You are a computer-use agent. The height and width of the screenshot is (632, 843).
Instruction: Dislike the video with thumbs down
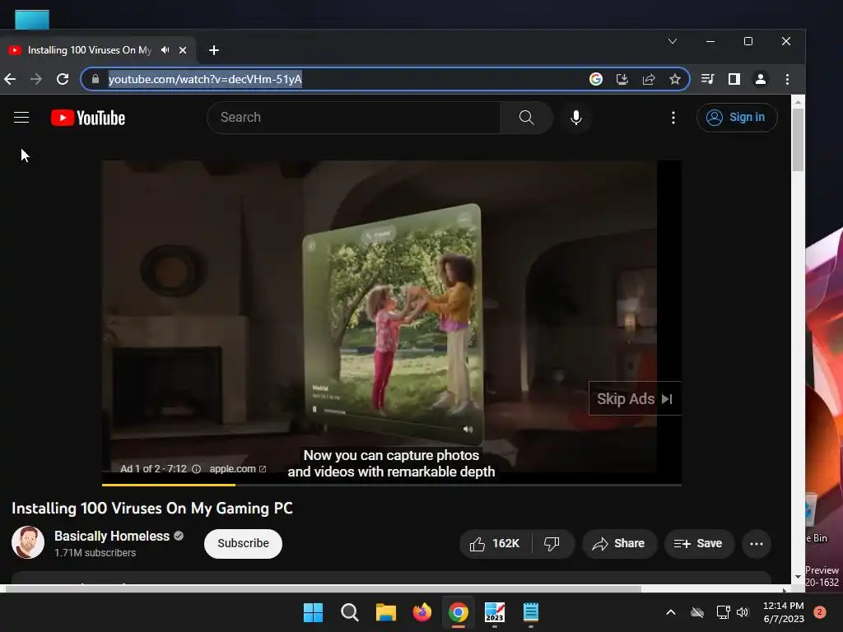click(x=552, y=544)
